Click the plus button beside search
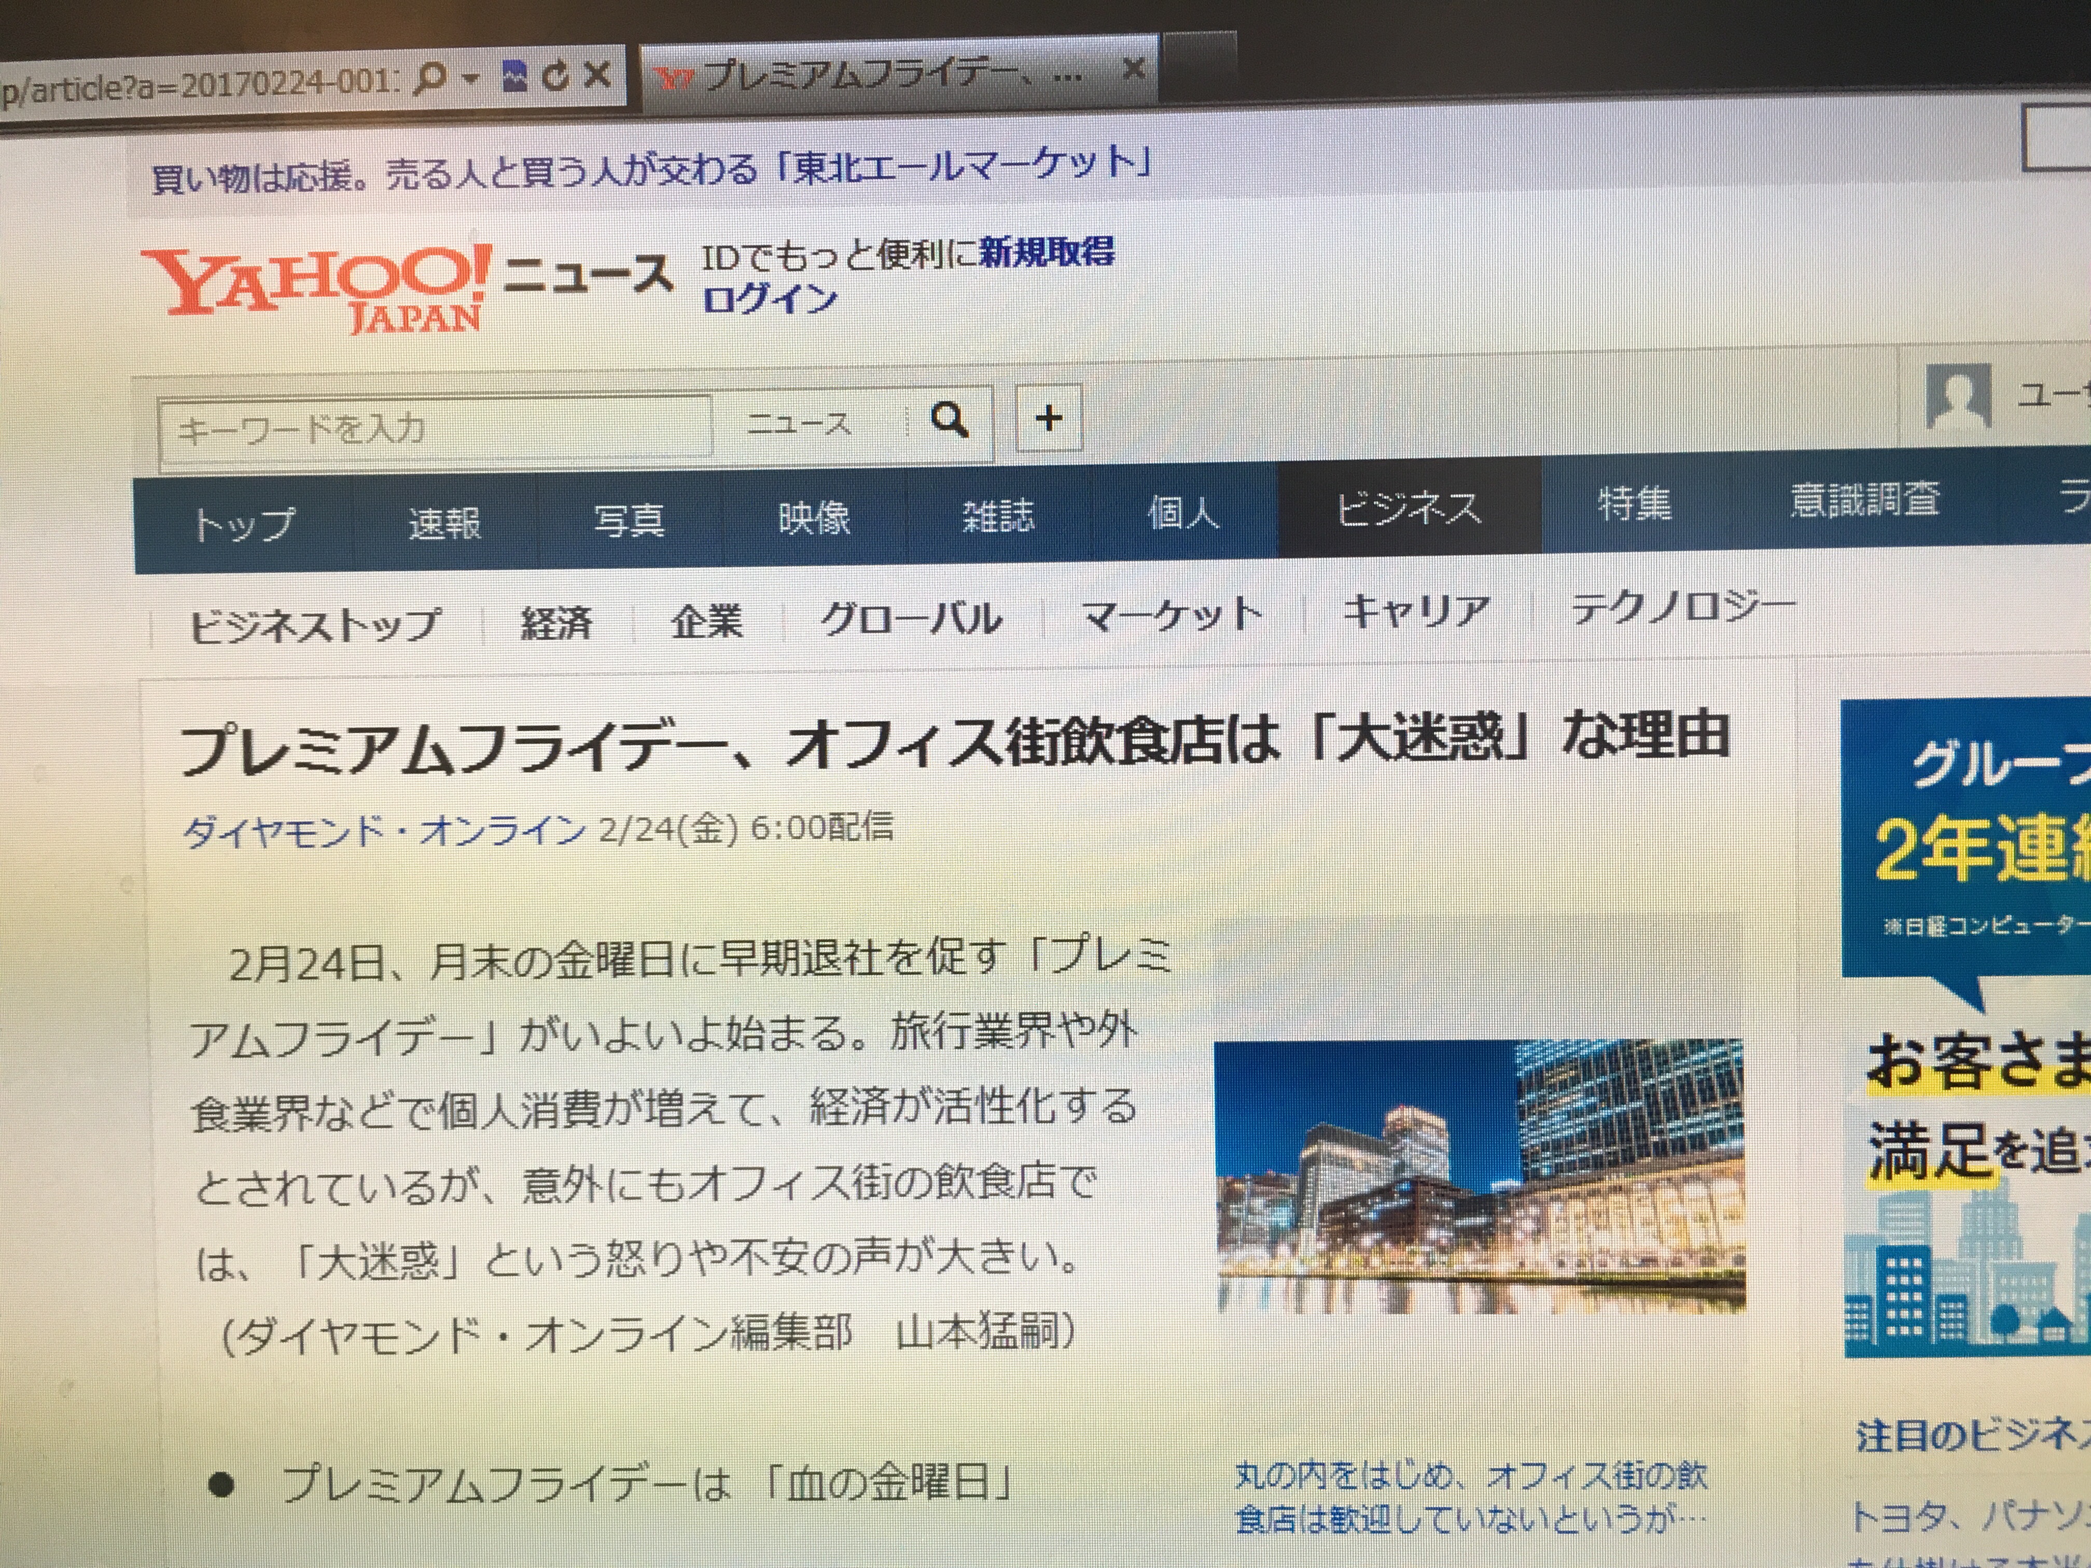Image resolution: width=2091 pixels, height=1568 pixels. click(1048, 417)
